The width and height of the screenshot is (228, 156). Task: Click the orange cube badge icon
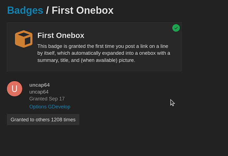click(x=23, y=39)
